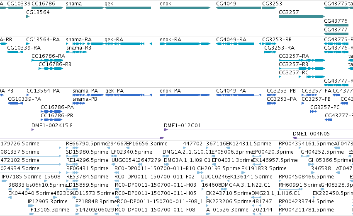The height and width of the screenshot is (216, 353).
Task: Click the DME1-012G01 clone label
Action: click(183, 126)
